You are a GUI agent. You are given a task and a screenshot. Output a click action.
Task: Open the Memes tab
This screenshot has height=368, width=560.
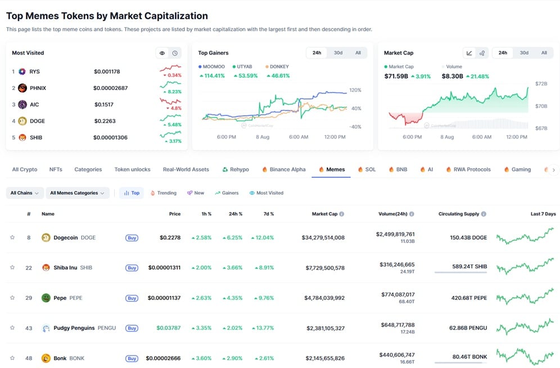(331, 169)
